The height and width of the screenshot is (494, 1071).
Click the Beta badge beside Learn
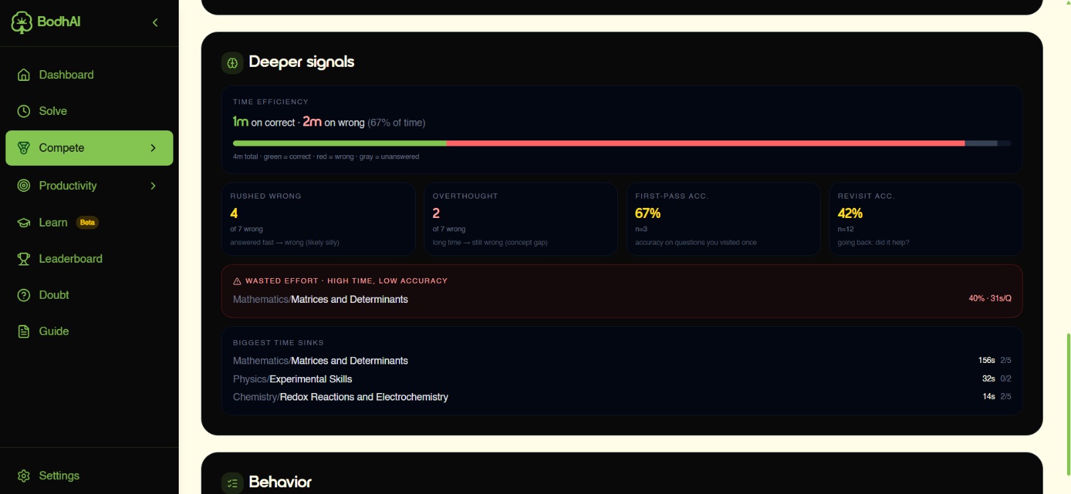[87, 223]
